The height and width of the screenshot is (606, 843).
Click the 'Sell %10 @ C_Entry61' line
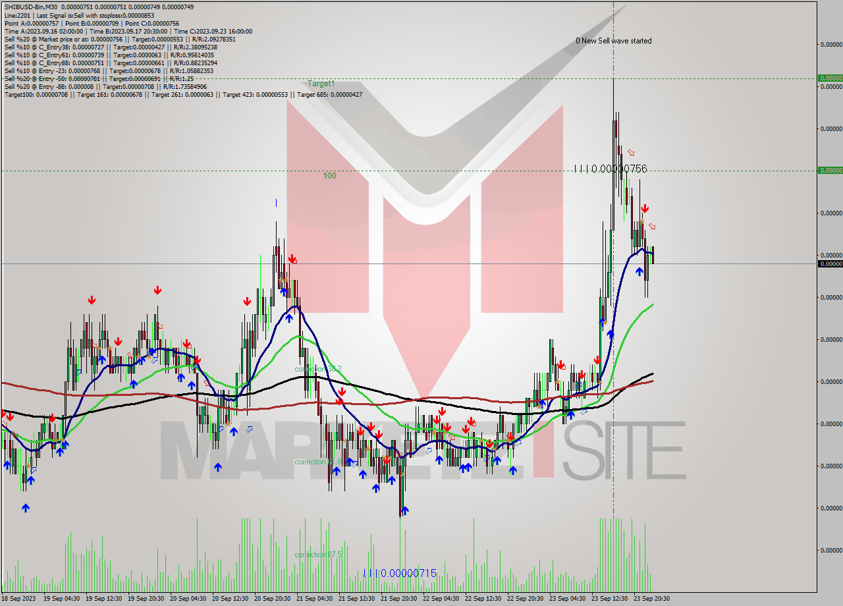(108, 55)
